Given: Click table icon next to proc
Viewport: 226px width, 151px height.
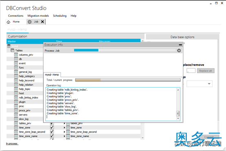Looking at the screenshot, I should point(16,106).
